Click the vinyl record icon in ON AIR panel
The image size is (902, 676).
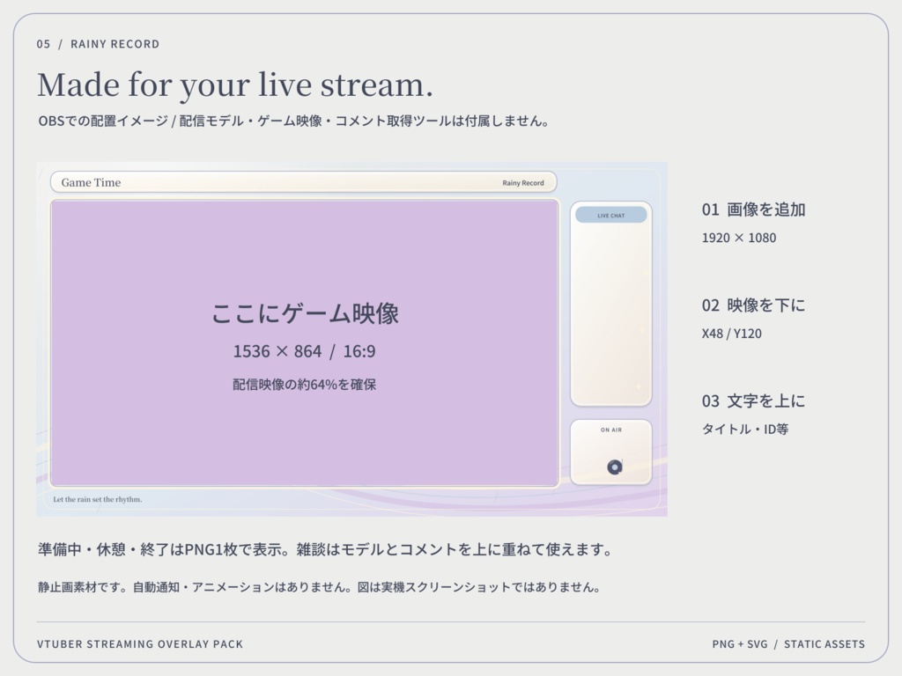pyautogui.click(x=614, y=467)
